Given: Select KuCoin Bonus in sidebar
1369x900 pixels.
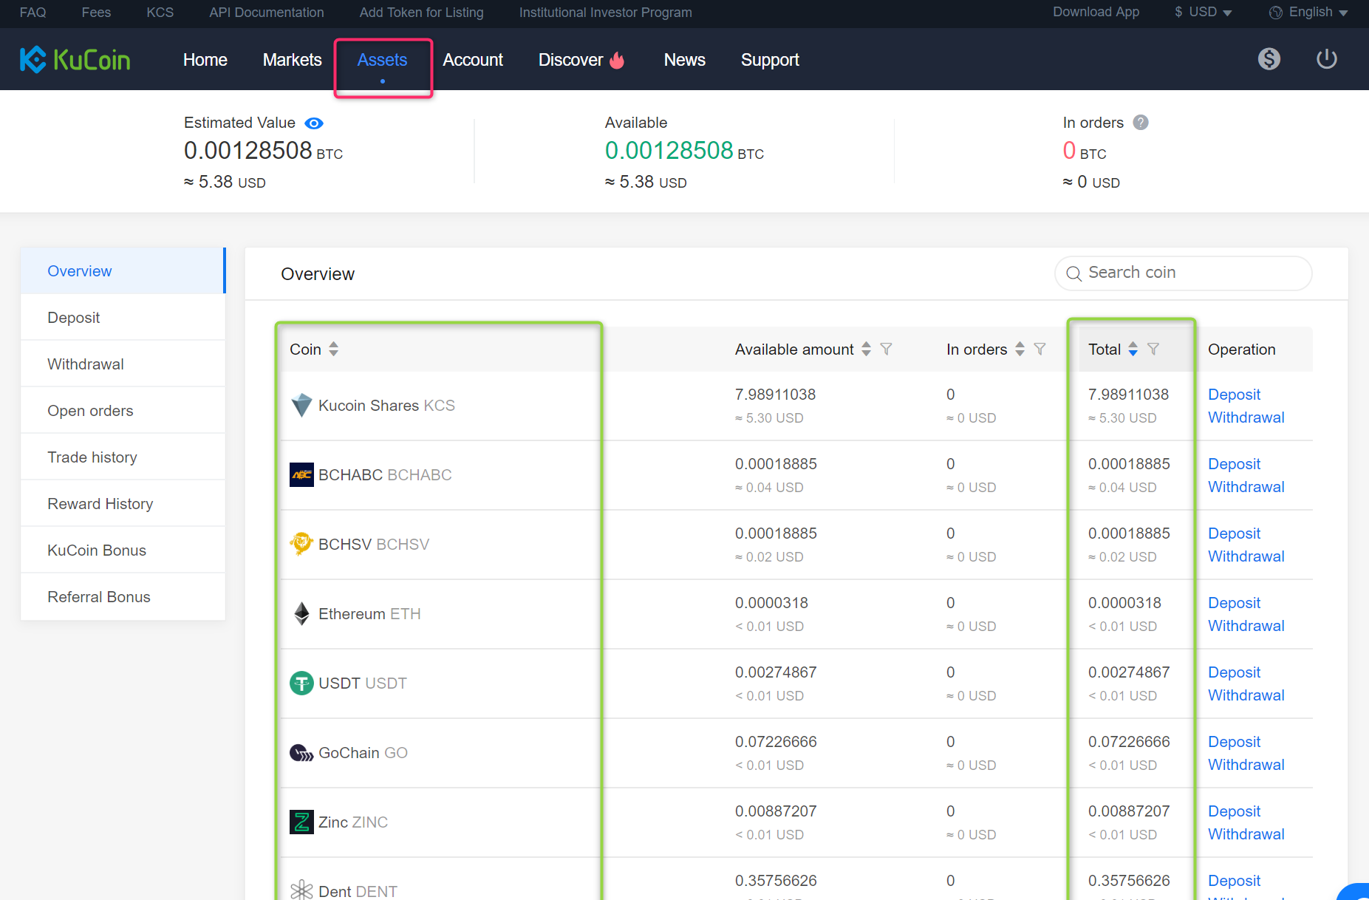Looking at the screenshot, I should pos(123,550).
